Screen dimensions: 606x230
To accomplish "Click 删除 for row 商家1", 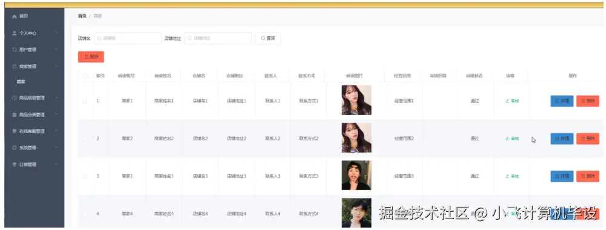I will point(587,101).
